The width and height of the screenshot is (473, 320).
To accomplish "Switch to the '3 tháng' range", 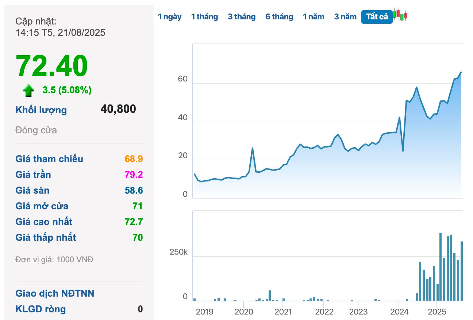I will (x=242, y=17).
